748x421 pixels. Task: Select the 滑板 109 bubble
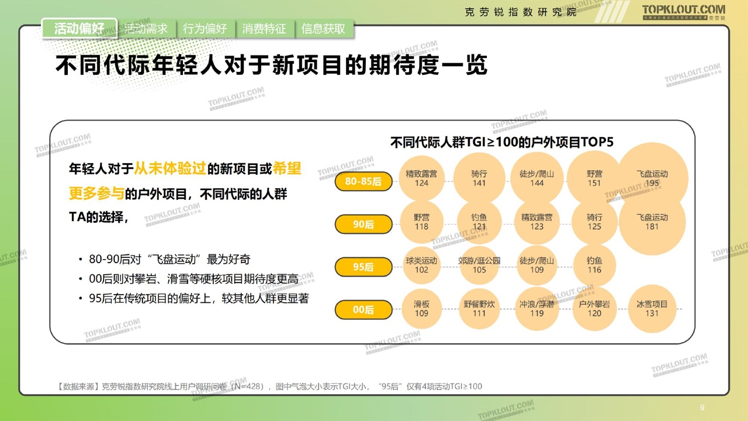point(421,308)
